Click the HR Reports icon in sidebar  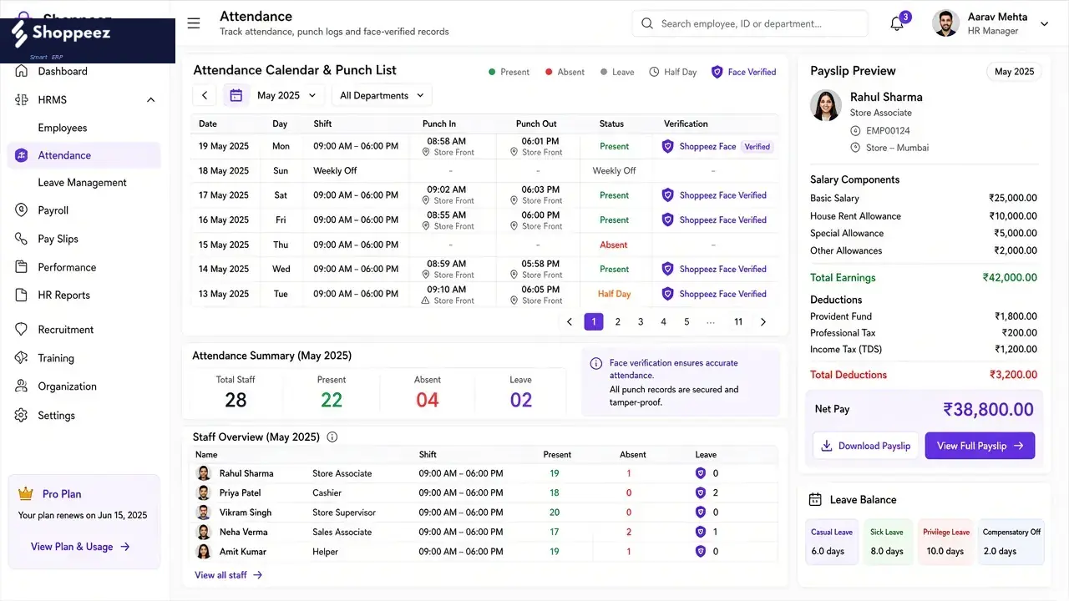22,295
